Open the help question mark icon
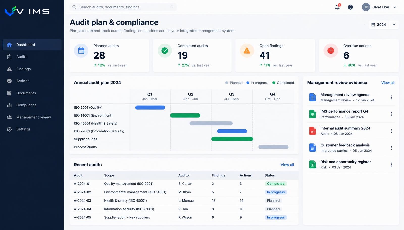The height and width of the screenshot is (230, 404). tap(350, 7)
